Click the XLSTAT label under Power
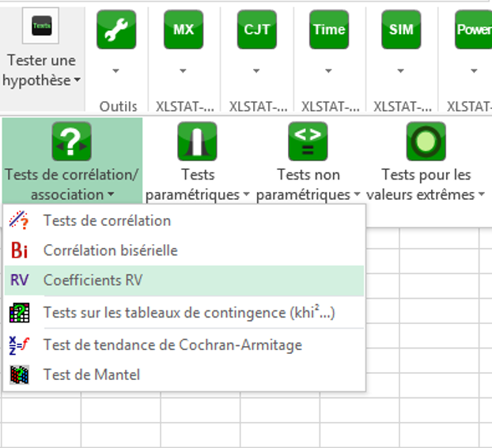This screenshot has width=492, height=448. pyautogui.click(x=469, y=107)
